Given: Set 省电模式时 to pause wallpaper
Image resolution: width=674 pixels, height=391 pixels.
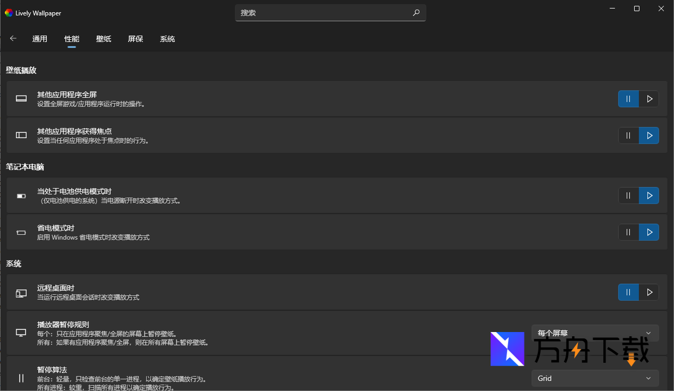Looking at the screenshot, I should click(x=628, y=232).
